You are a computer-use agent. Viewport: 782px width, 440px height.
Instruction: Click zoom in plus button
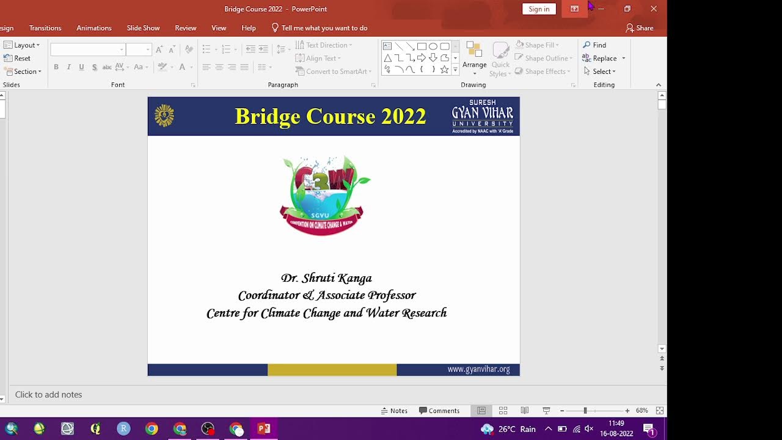[627, 411]
